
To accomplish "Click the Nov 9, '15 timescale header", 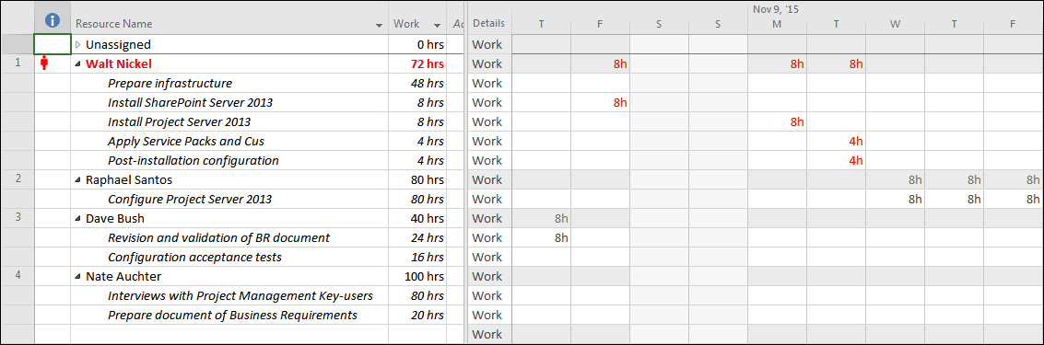I will 777,9.
